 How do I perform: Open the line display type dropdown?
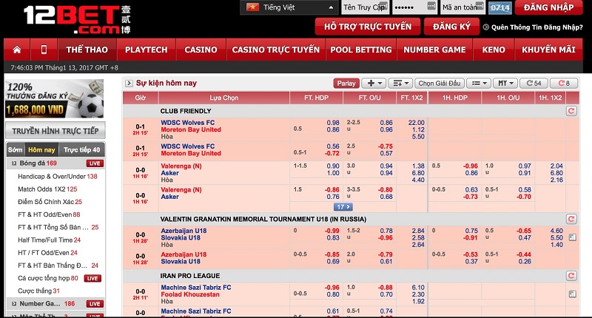479,84
